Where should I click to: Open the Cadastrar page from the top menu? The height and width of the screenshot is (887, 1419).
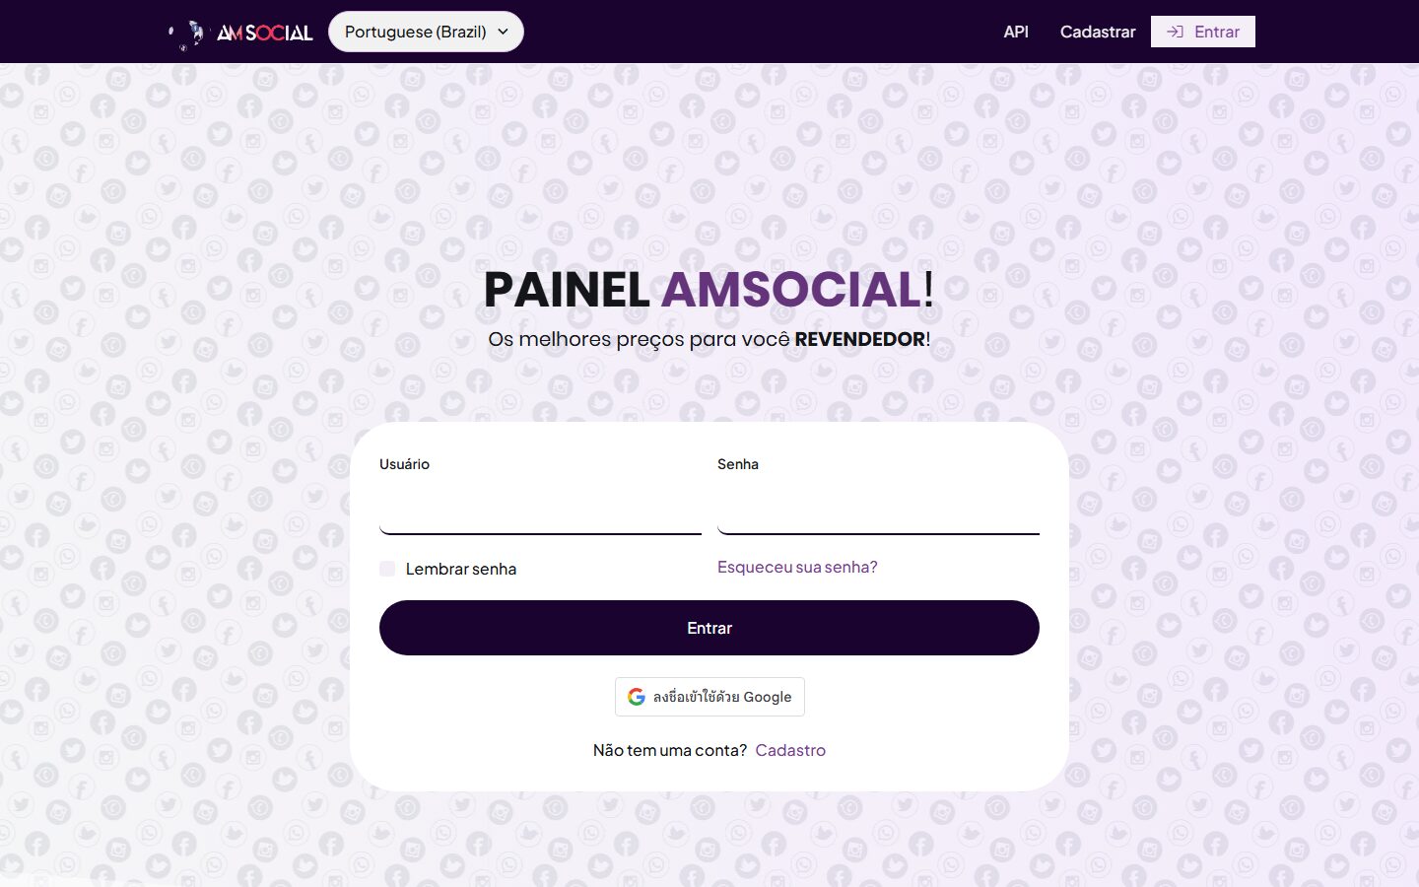(1098, 32)
